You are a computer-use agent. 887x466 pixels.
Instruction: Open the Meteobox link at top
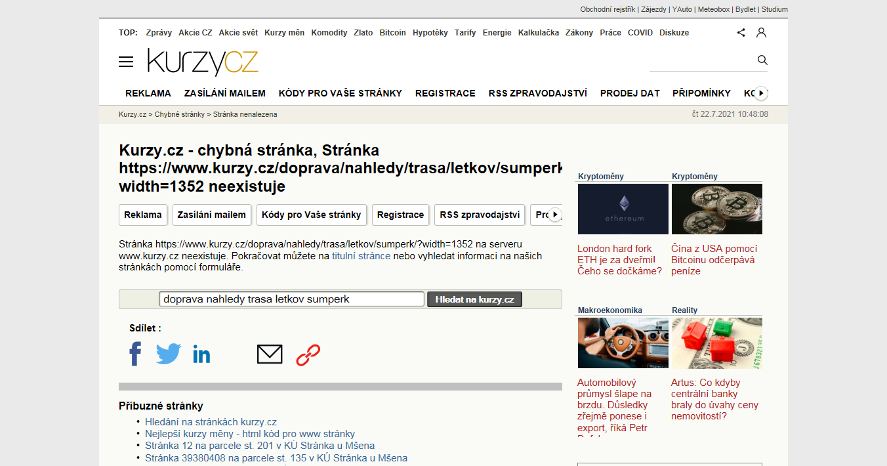[x=713, y=9]
